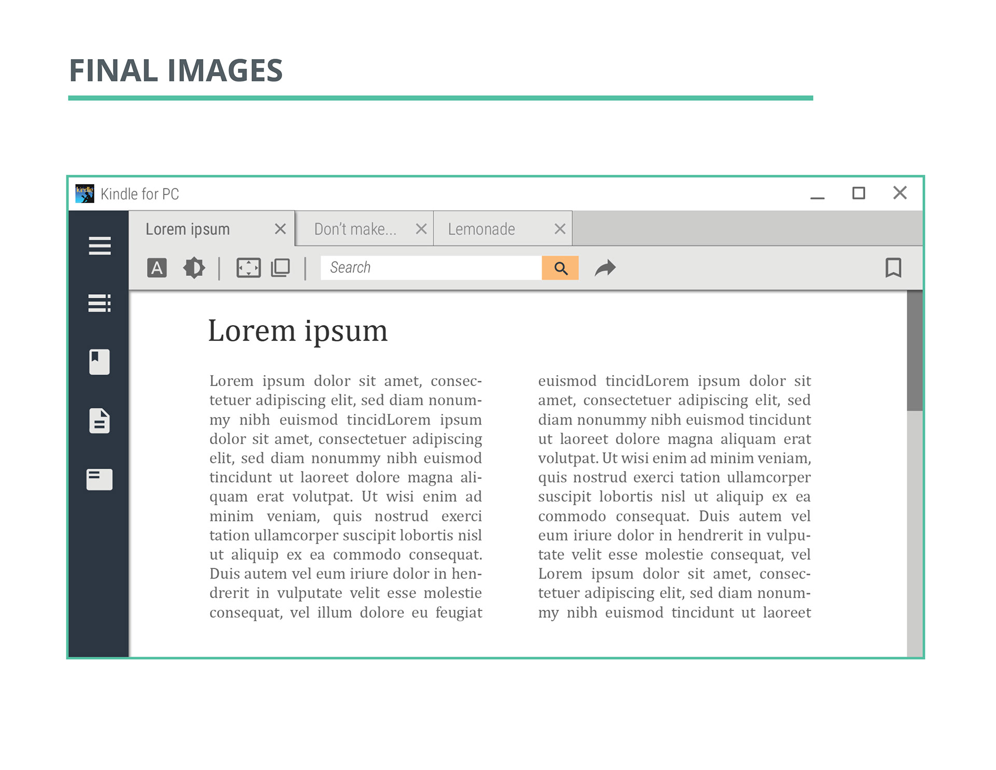Close the Lemonade tab

pyautogui.click(x=560, y=229)
